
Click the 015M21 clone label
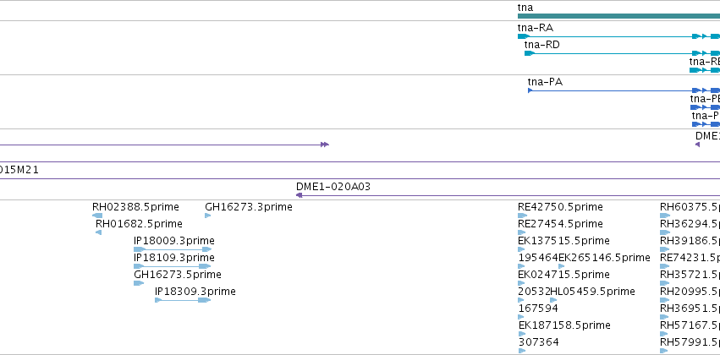19,170
